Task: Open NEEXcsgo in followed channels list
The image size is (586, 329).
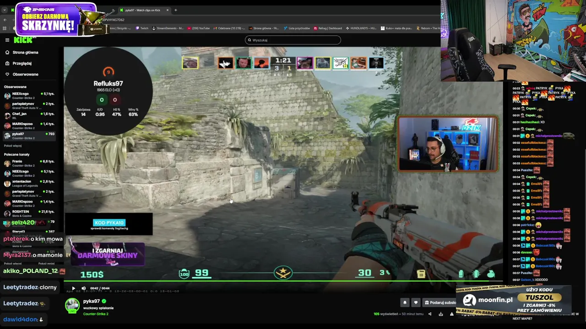Action: click(x=30, y=96)
